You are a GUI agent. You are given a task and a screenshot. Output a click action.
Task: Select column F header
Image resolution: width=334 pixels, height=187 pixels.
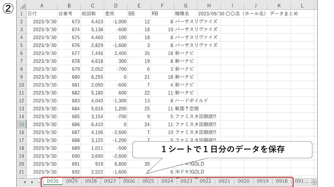(162, 5)
